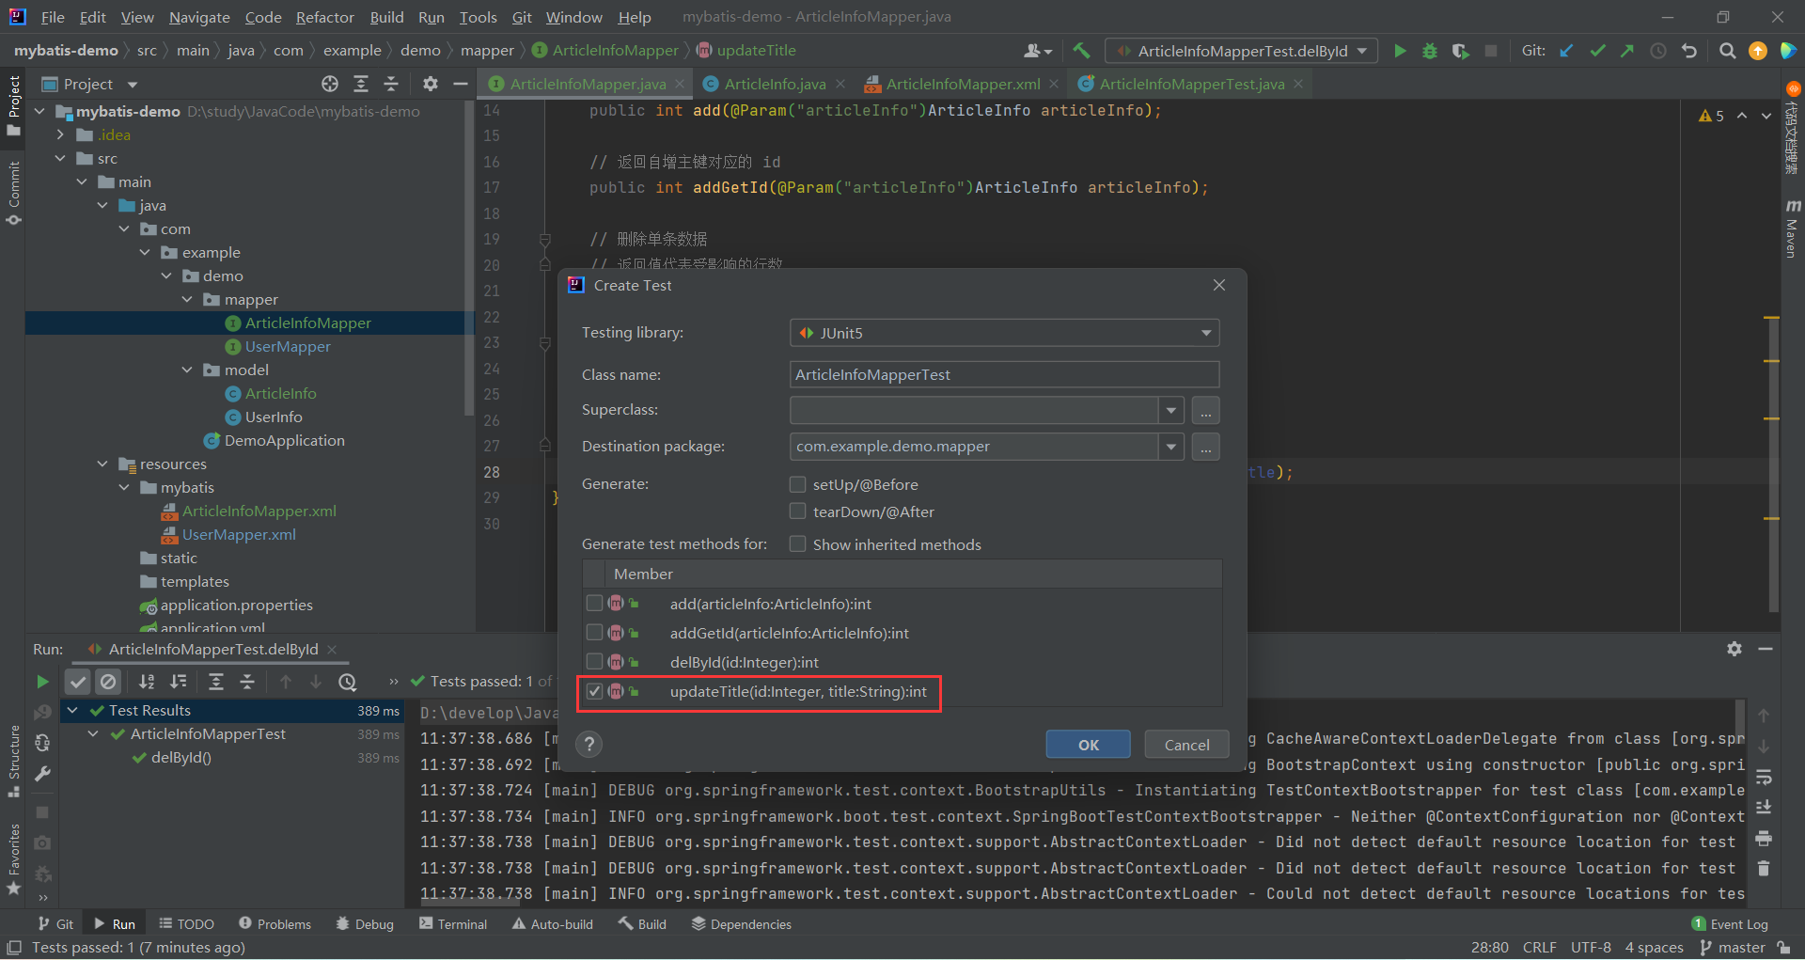The width and height of the screenshot is (1805, 960).
Task: Open Maven tool window
Action: 1792,228
